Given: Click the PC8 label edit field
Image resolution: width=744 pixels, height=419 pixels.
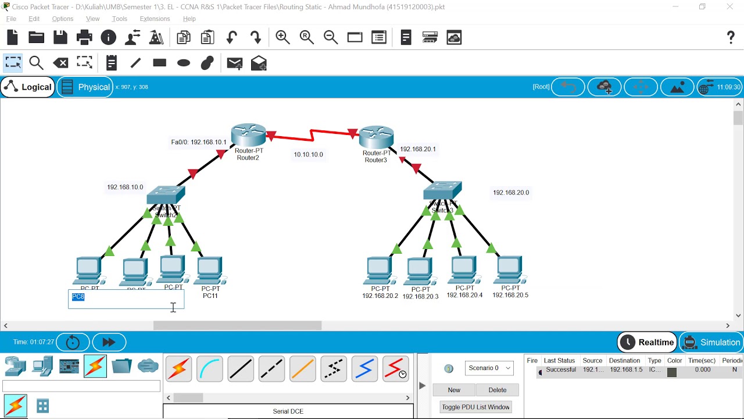Looking at the screenshot, I should coord(126,299).
